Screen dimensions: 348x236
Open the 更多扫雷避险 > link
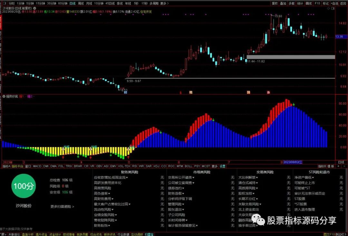(x=62, y=206)
